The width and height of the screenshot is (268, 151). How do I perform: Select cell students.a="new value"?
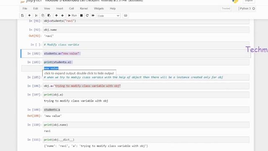coord(146,53)
